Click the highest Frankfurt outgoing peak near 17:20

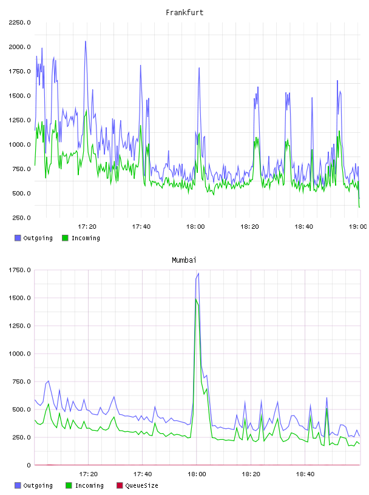86,41
